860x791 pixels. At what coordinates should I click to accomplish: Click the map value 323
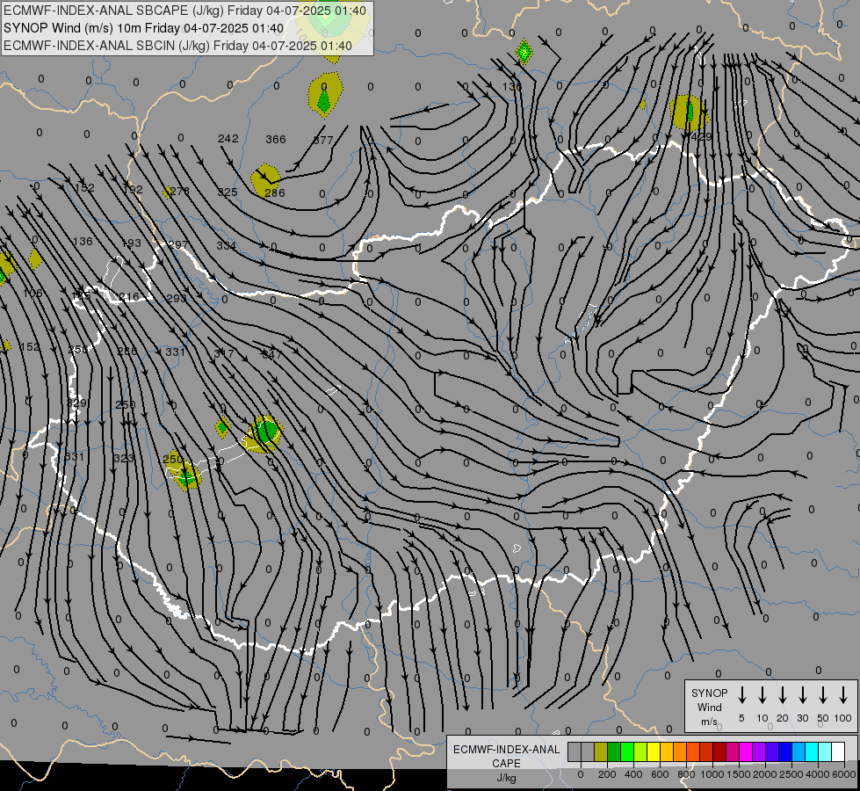coord(124,458)
